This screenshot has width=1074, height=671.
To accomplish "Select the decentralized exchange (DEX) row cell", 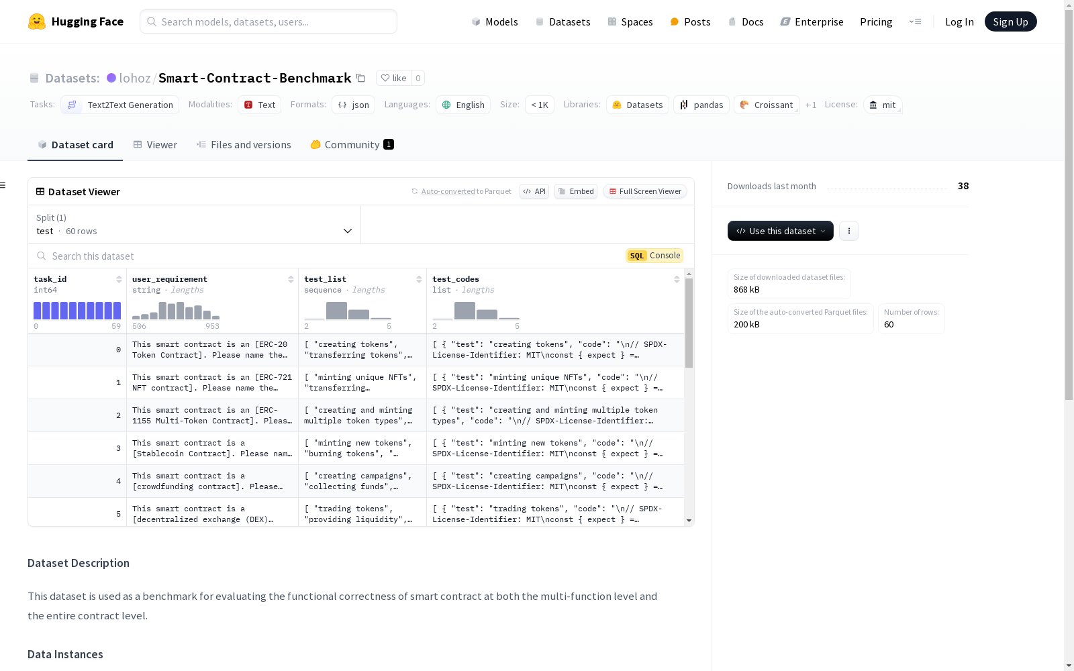I will pyautogui.click(x=212, y=513).
